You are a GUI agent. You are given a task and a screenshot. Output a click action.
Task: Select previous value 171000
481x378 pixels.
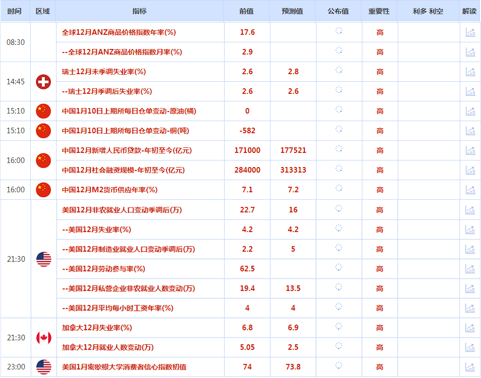click(x=247, y=150)
